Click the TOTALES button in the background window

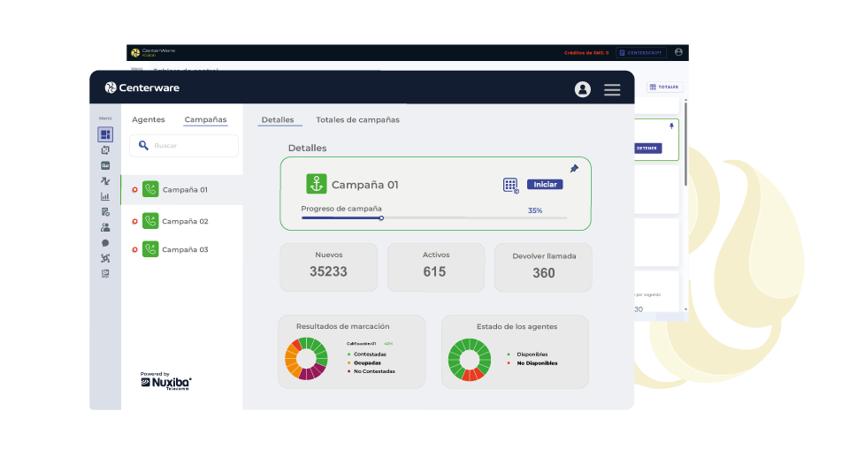pyautogui.click(x=665, y=88)
